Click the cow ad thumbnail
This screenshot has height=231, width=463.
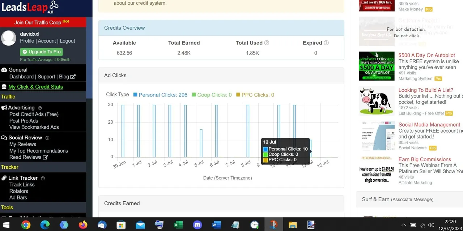pyautogui.click(x=377, y=101)
